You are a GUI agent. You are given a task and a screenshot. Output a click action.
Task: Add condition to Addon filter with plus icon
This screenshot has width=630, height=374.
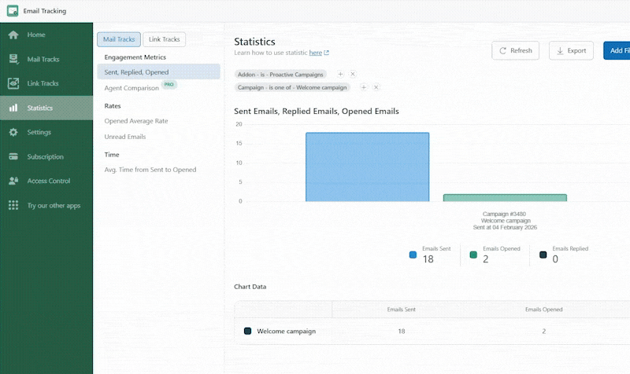tap(340, 74)
